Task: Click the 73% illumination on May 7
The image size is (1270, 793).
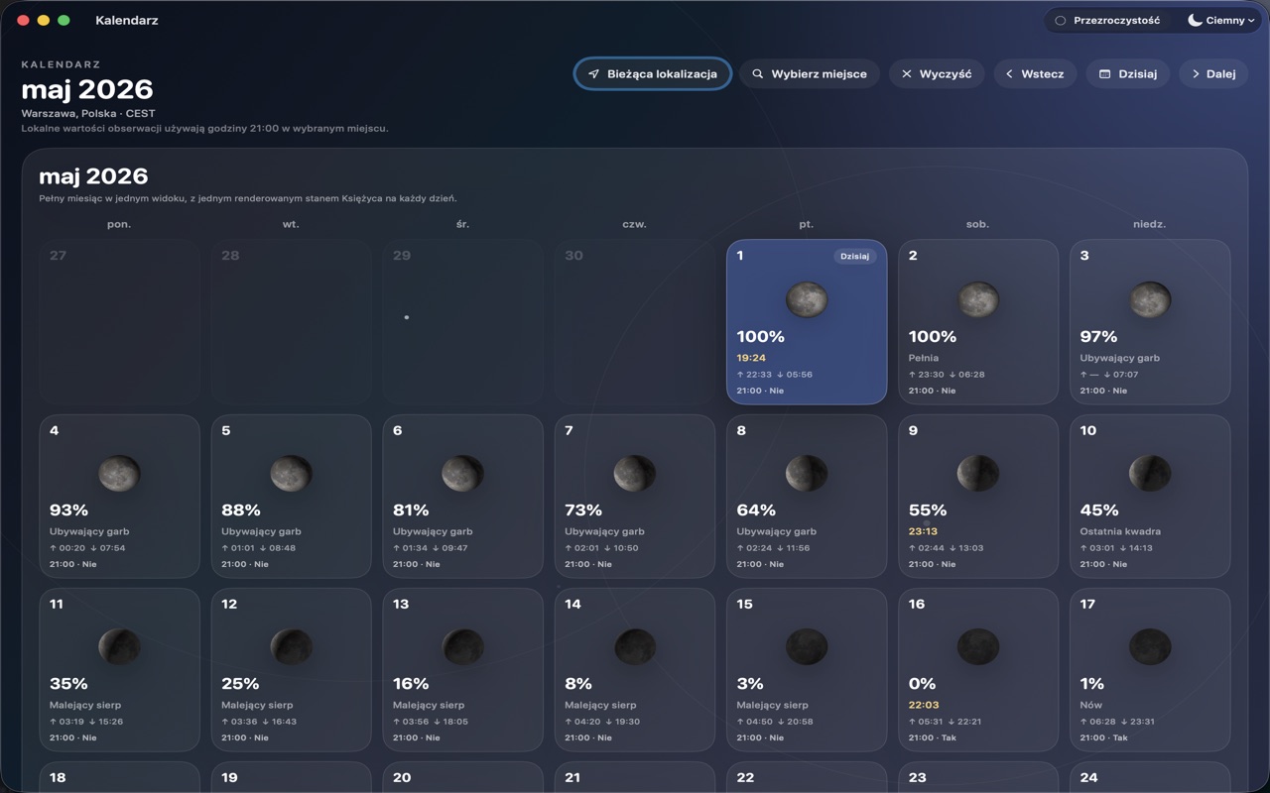Action: [x=583, y=510]
